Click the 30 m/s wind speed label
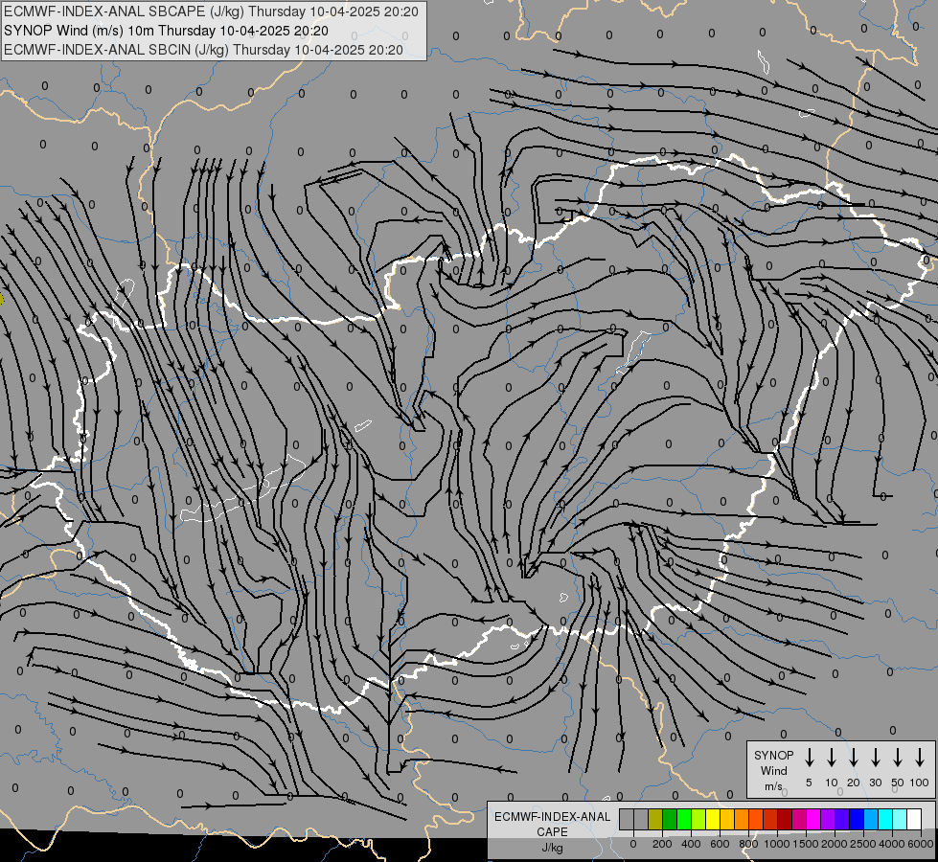This screenshot has width=938, height=862. point(875,783)
